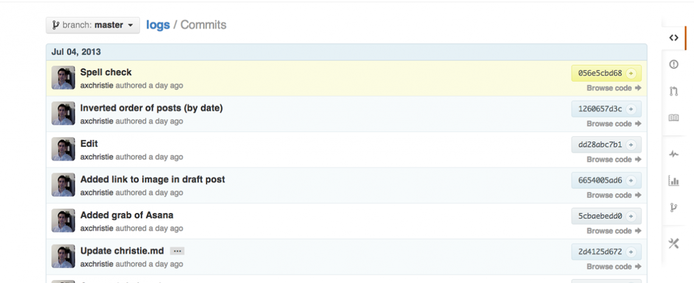
Task: Click commit hash 056e5cbd68
Action: point(600,74)
